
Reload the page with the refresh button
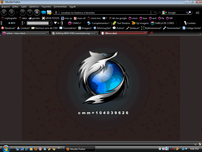[x=22, y=13]
